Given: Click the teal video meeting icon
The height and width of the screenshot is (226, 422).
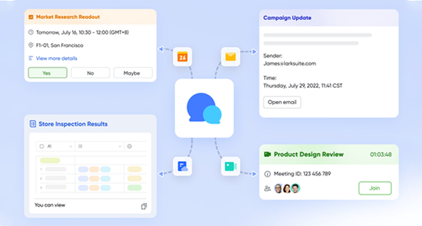Looking at the screenshot, I should pos(230,166).
